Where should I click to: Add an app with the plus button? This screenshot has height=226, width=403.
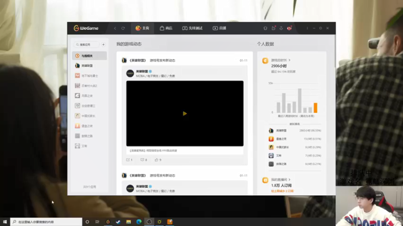[x=103, y=45]
